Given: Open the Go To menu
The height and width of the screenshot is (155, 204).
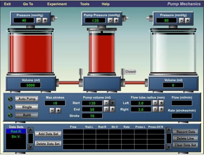Looking at the screenshot, I should click(28, 4).
